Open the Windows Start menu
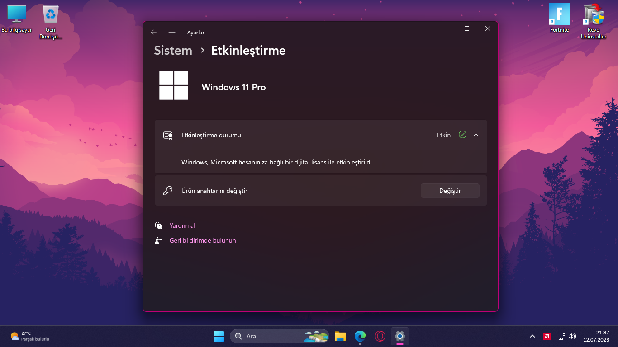Viewport: 618px width, 347px height. coord(219,336)
